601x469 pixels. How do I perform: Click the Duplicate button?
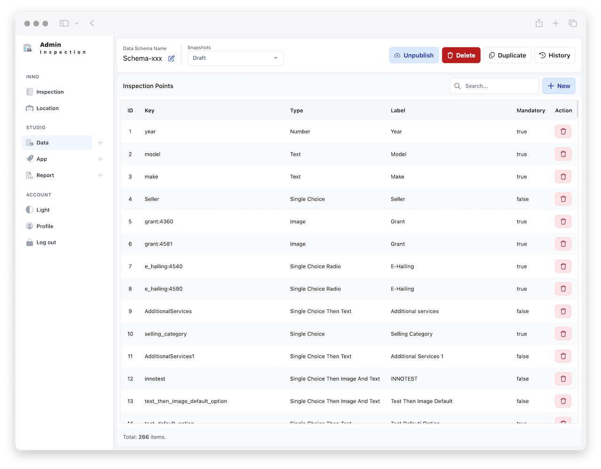507,55
